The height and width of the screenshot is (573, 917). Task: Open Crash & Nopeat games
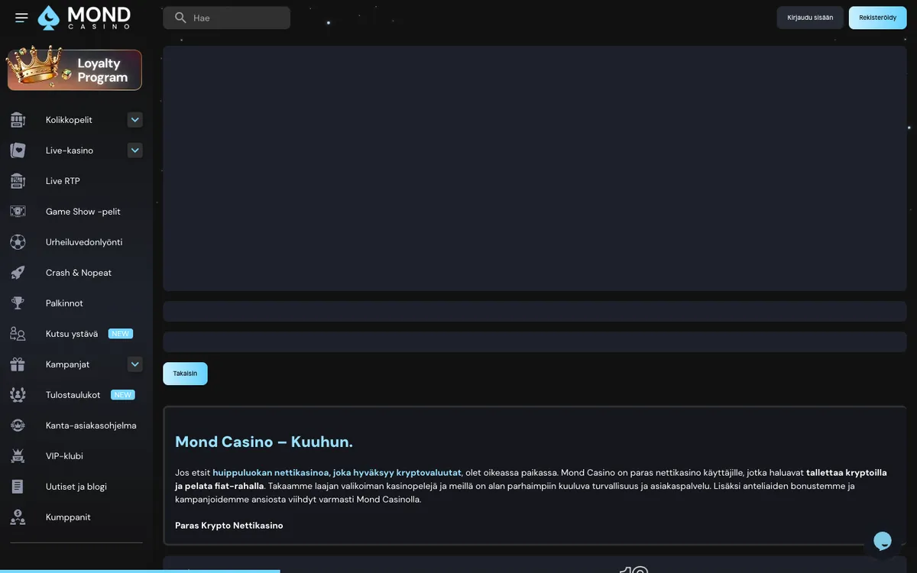point(79,273)
